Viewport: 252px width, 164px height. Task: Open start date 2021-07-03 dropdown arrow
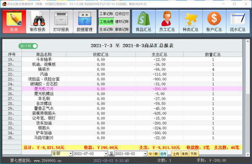[x=105, y=154]
